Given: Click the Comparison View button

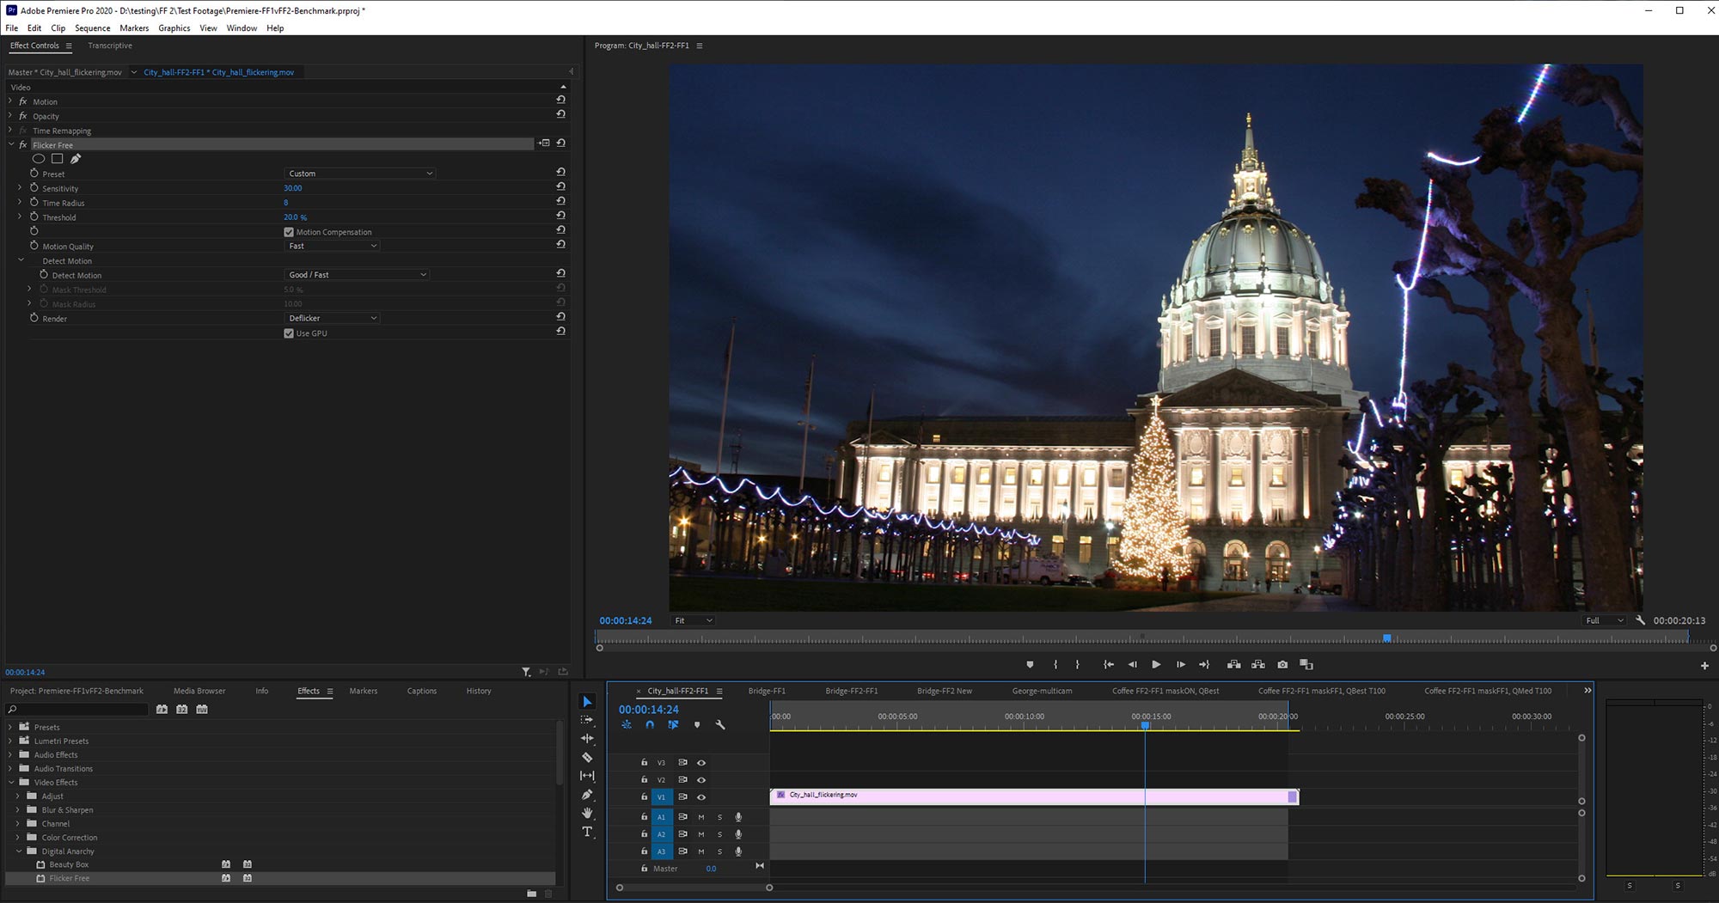Looking at the screenshot, I should pos(1306,664).
